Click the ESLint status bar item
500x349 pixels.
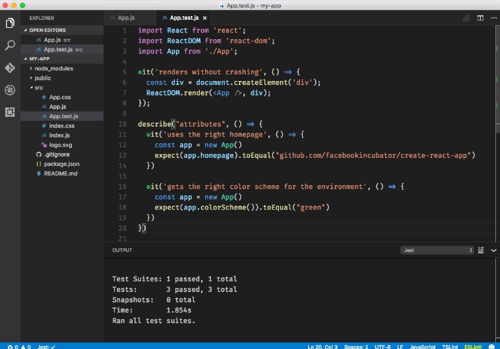[x=473, y=346]
